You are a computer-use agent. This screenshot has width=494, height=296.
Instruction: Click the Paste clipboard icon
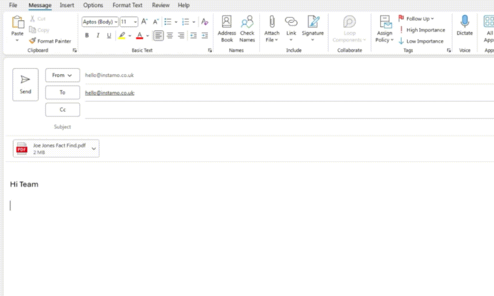[18, 22]
